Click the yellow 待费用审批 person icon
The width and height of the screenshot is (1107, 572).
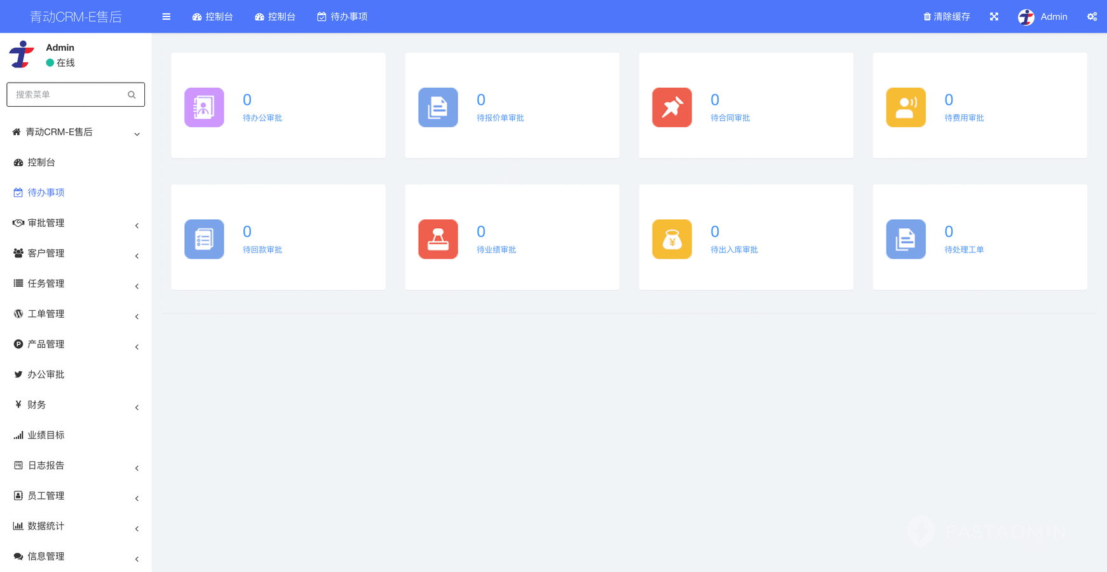click(x=906, y=107)
